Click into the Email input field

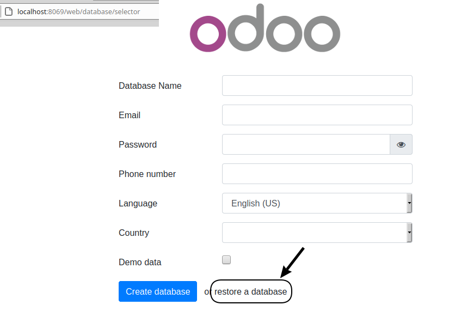(x=317, y=115)
